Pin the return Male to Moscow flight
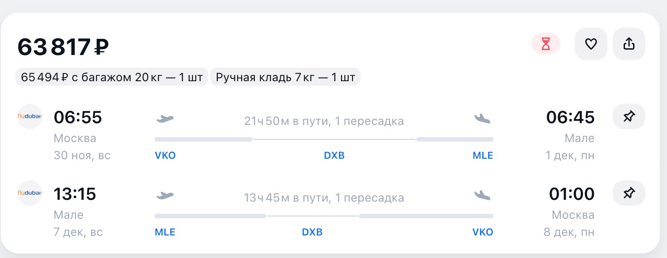The width and height of the screenshot is (667, 258). pos(629,193)
